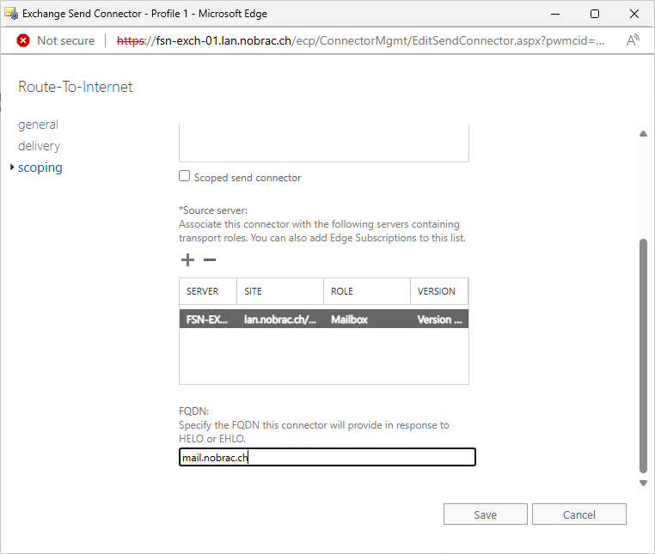This screenshot has width=655, height=554.
Task: Add a source server with plus icon
Action: coord(187,259)
